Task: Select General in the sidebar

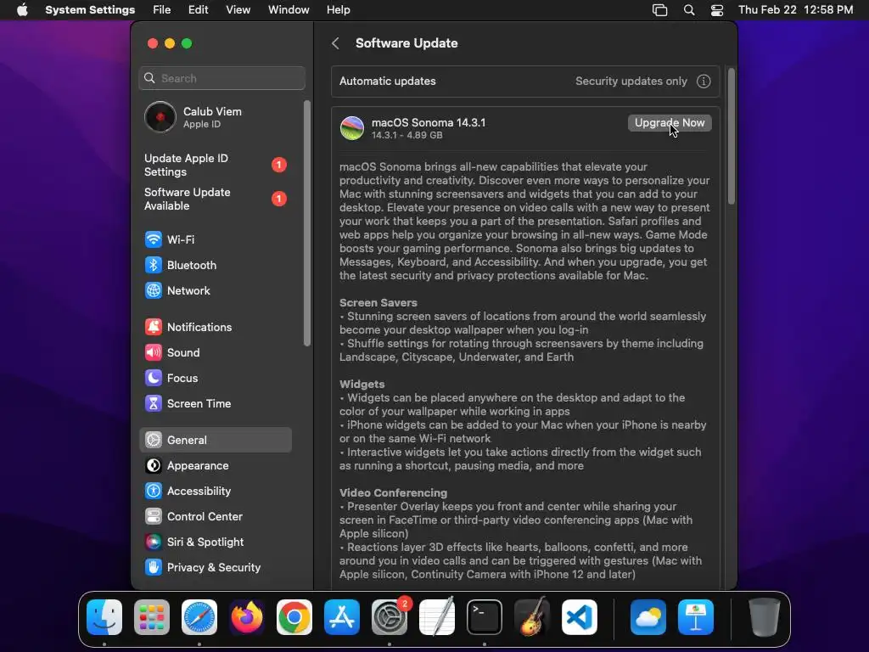Action: click(x=215, y=441)
